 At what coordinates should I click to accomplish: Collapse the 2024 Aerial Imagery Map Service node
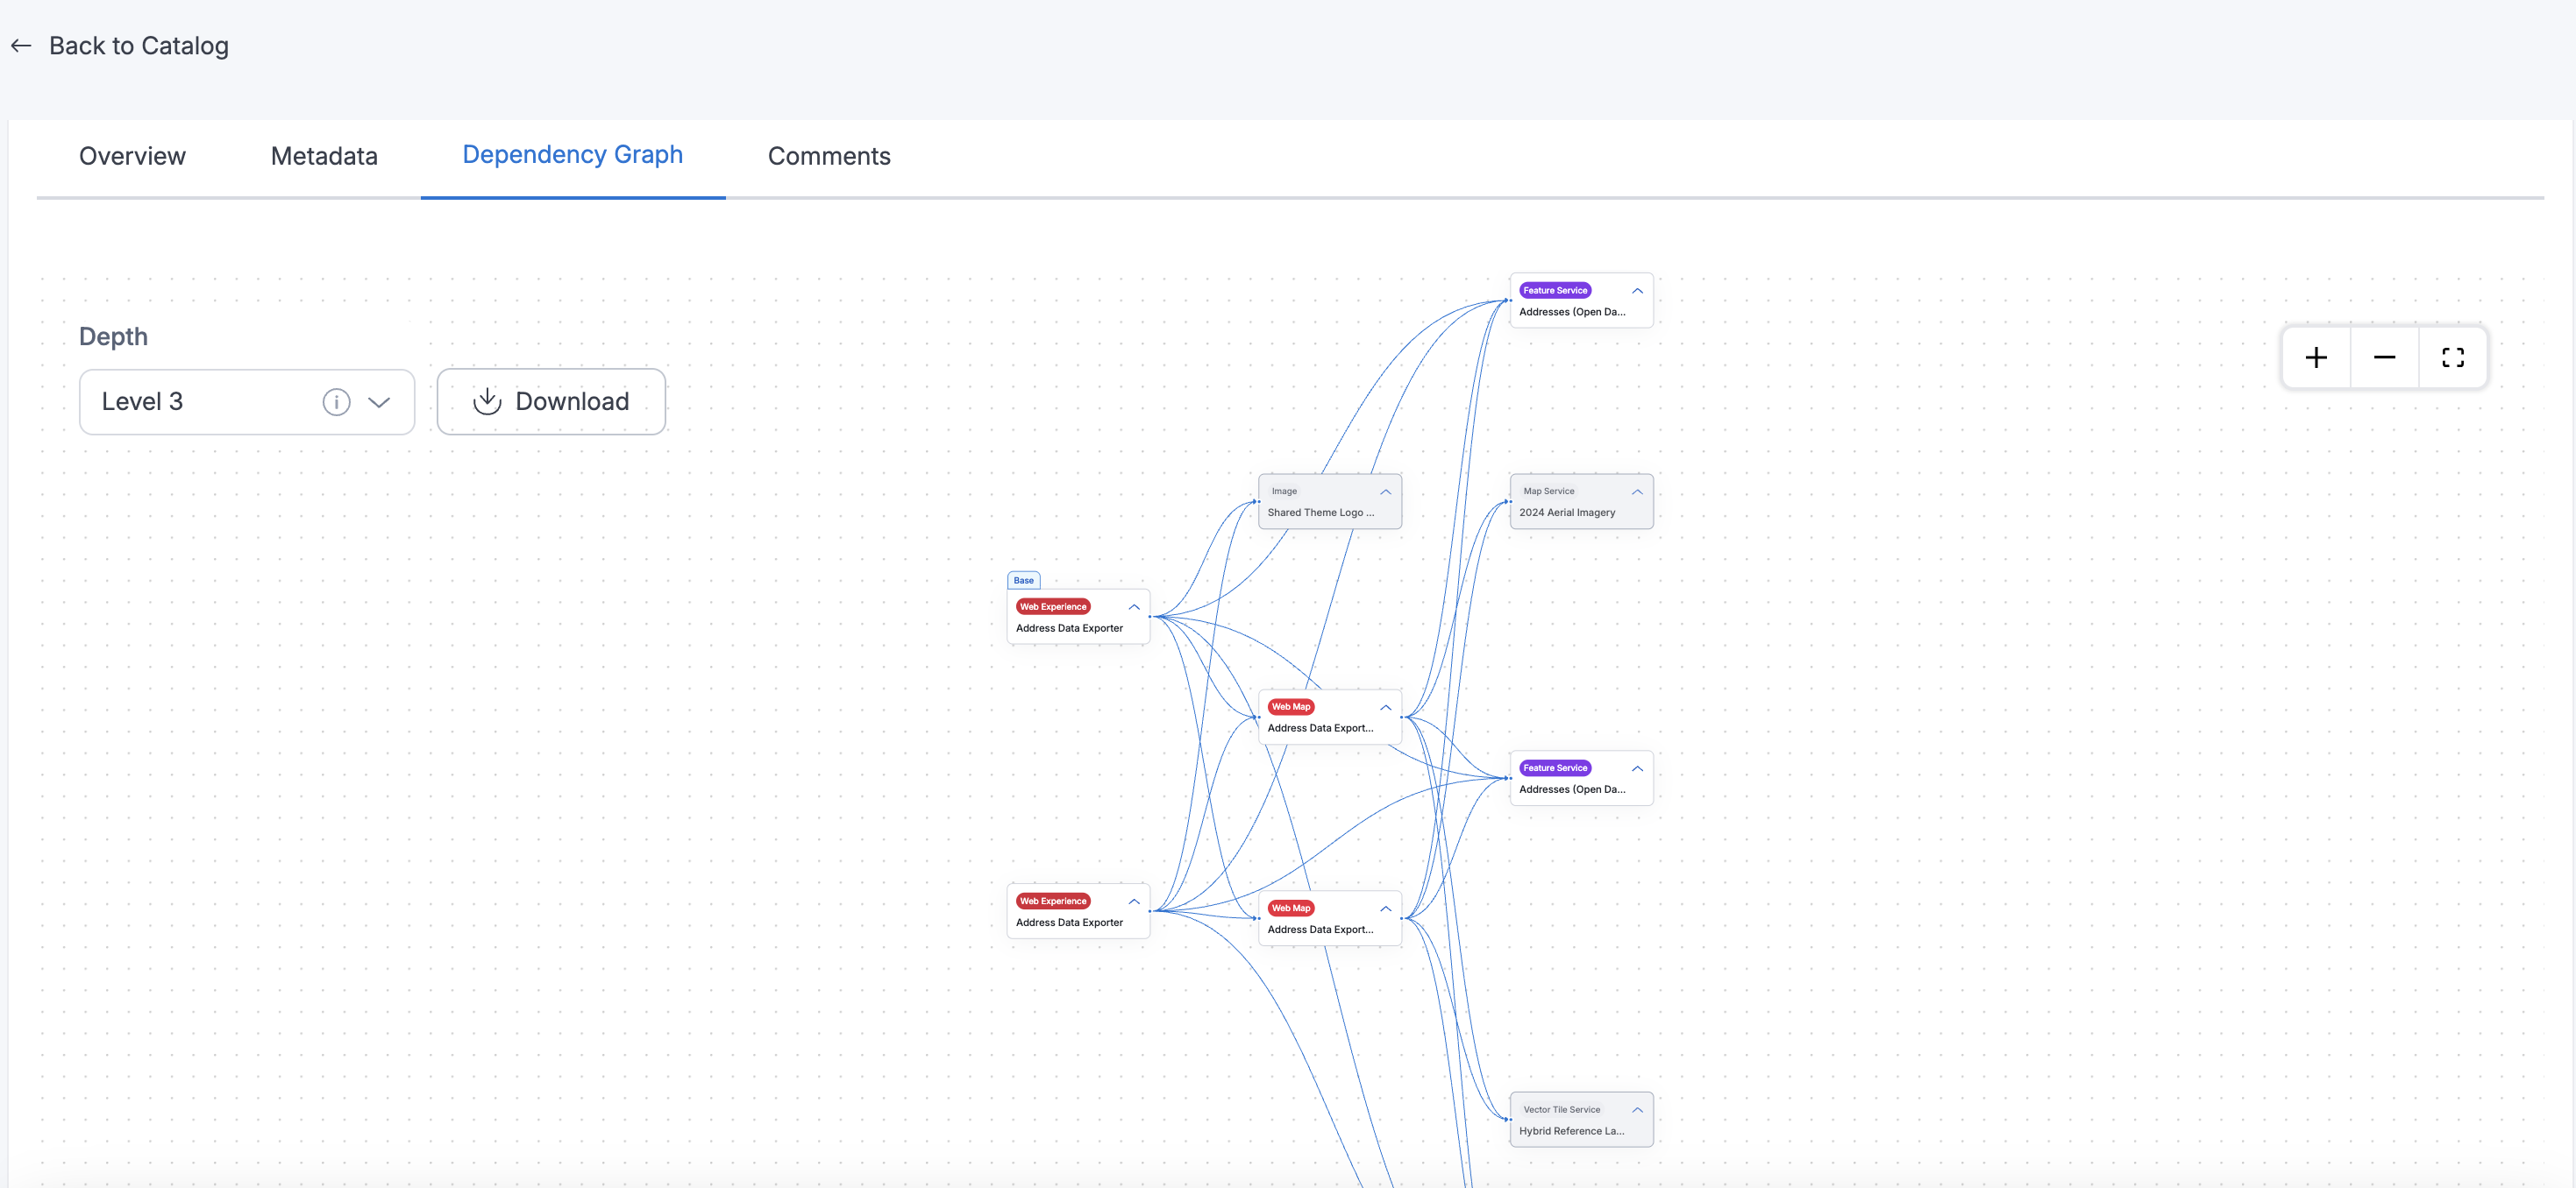[1636, 491]
